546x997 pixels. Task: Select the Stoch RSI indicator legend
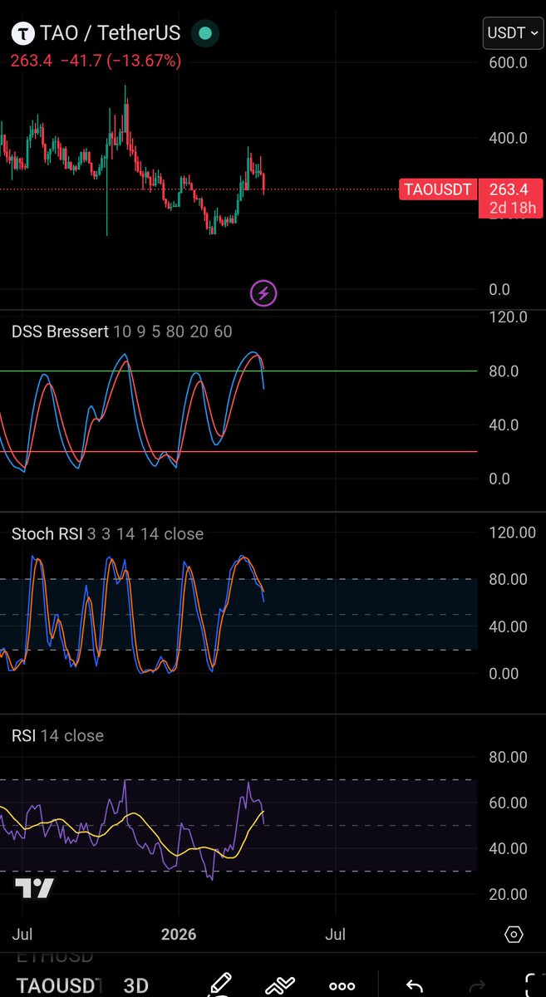107,533
